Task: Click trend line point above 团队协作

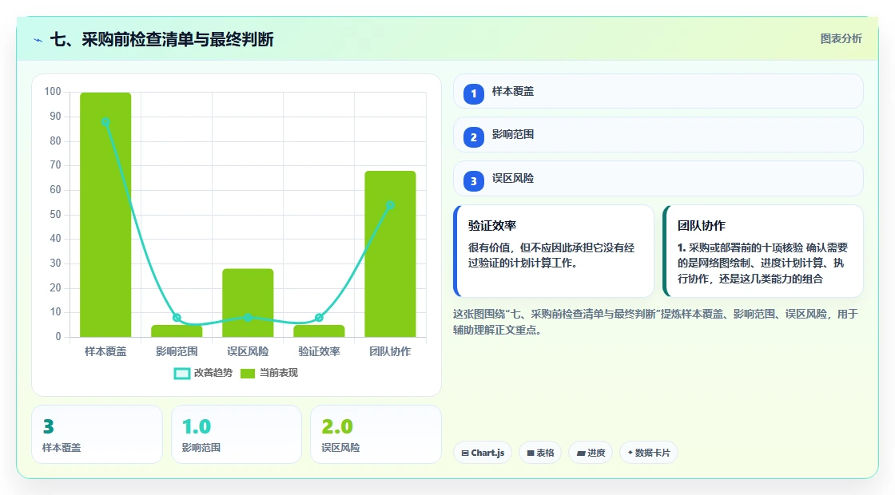Action: tap(391, 205)
